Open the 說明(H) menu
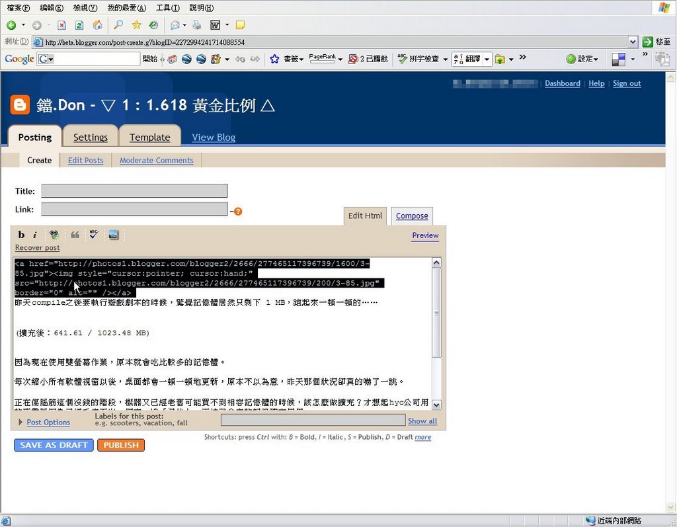677x527 pixels. [201, 8]
